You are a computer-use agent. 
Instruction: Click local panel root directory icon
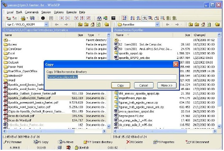point(86,24)
